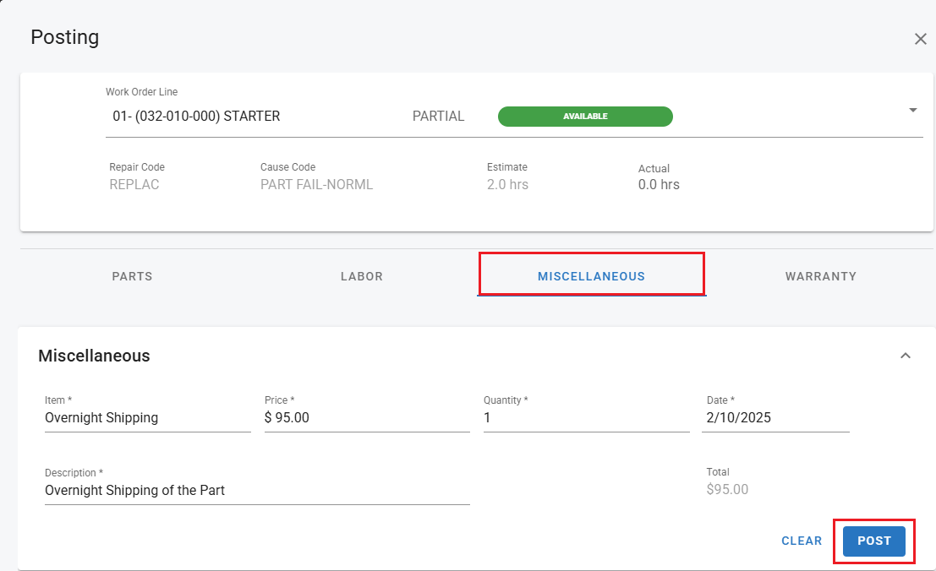The height and width of the screenshot is (571, 936).
Task: Click the Post button
Action: pos(873,541)
